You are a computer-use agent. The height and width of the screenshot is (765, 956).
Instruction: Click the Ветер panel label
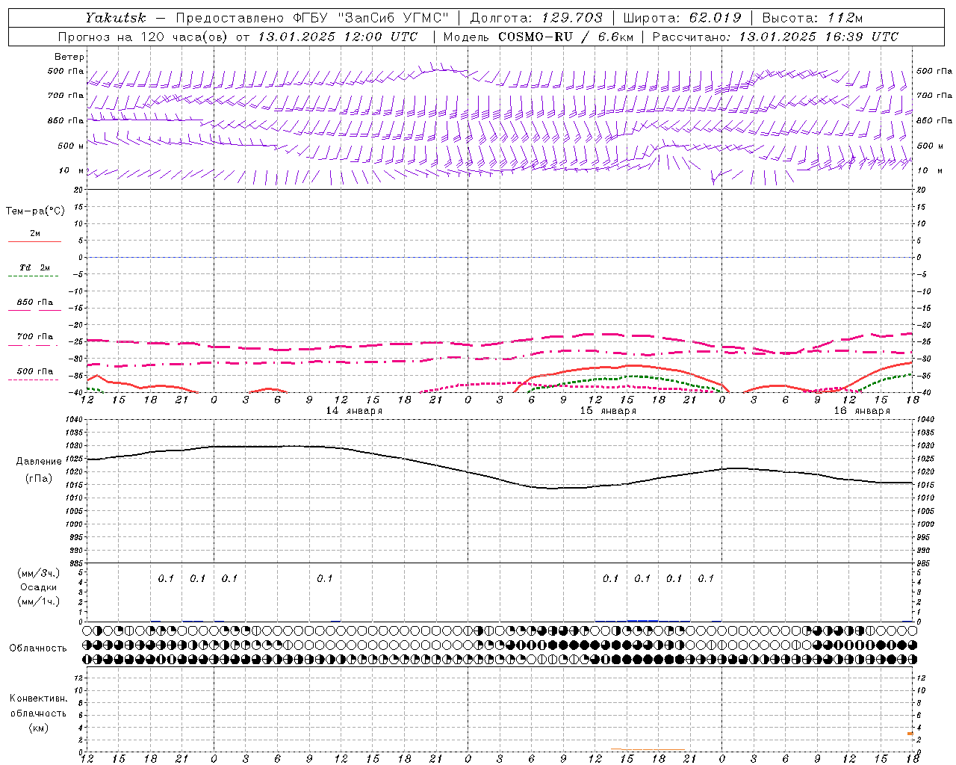tap(69, 57)
